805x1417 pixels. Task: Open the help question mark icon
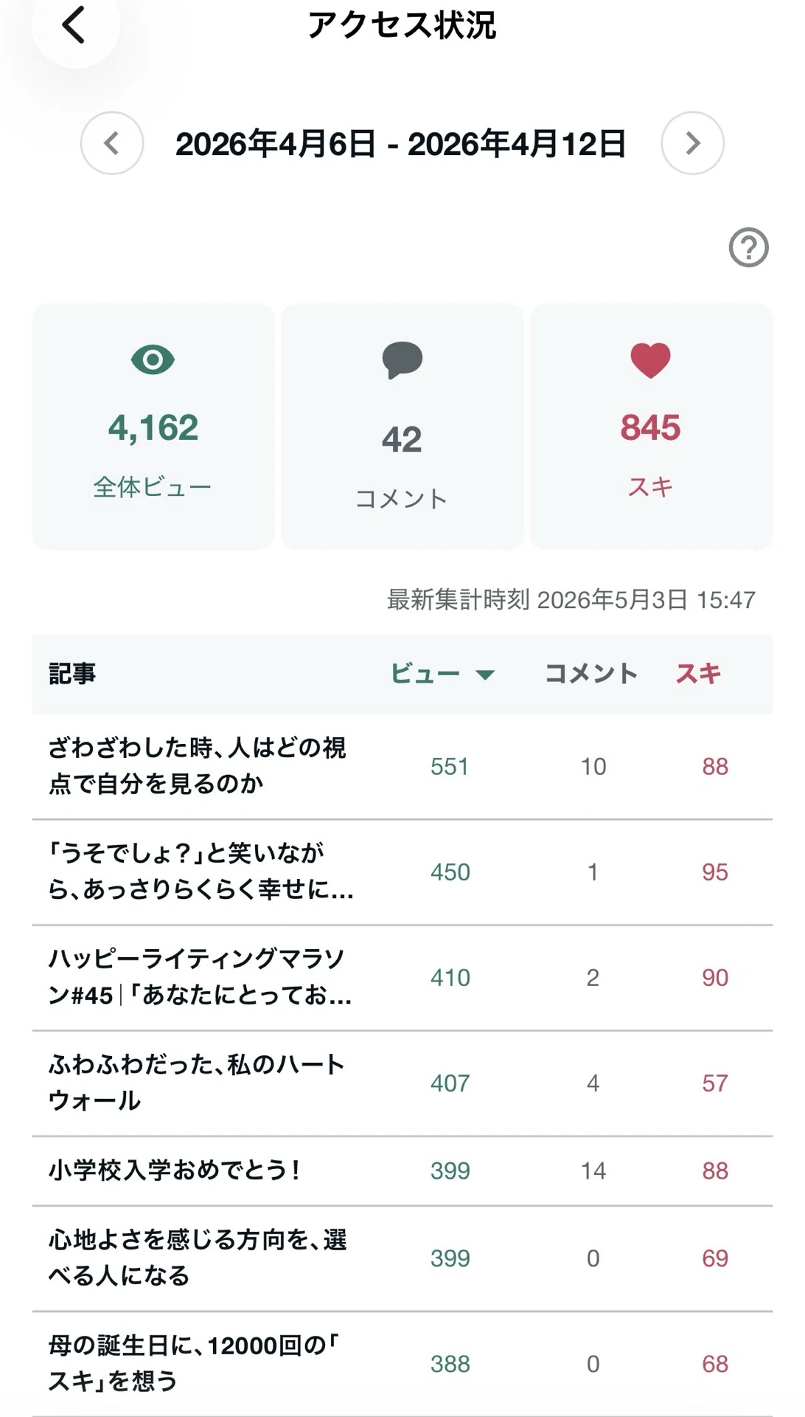coord(748,247)
